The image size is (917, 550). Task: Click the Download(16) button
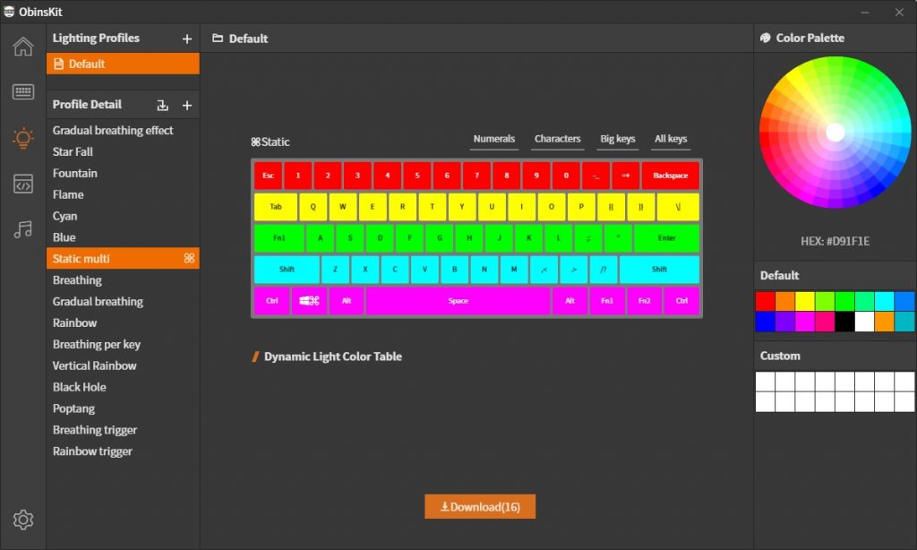tap(479, 507)
